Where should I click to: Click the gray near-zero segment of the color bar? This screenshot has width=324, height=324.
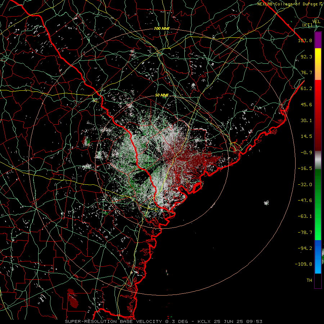tap(318, 160)
